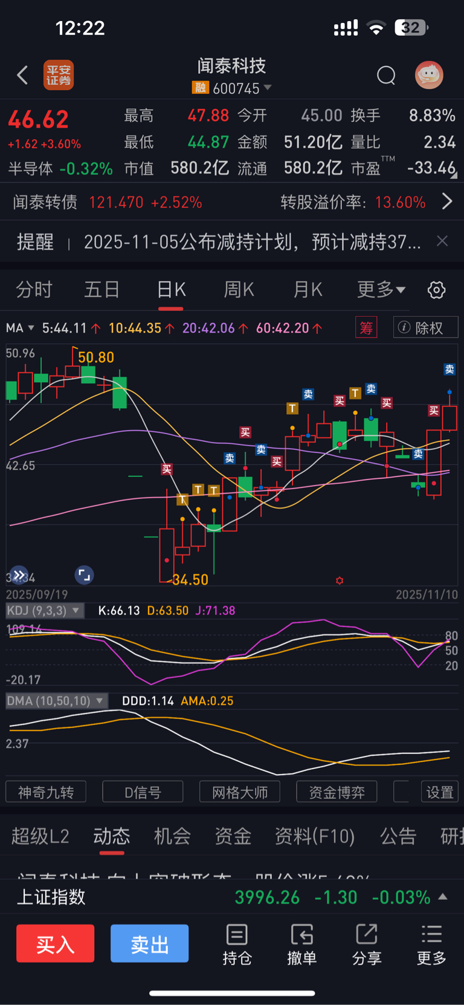Tap the latest 卖 sell signal marker

coord(449,369)
